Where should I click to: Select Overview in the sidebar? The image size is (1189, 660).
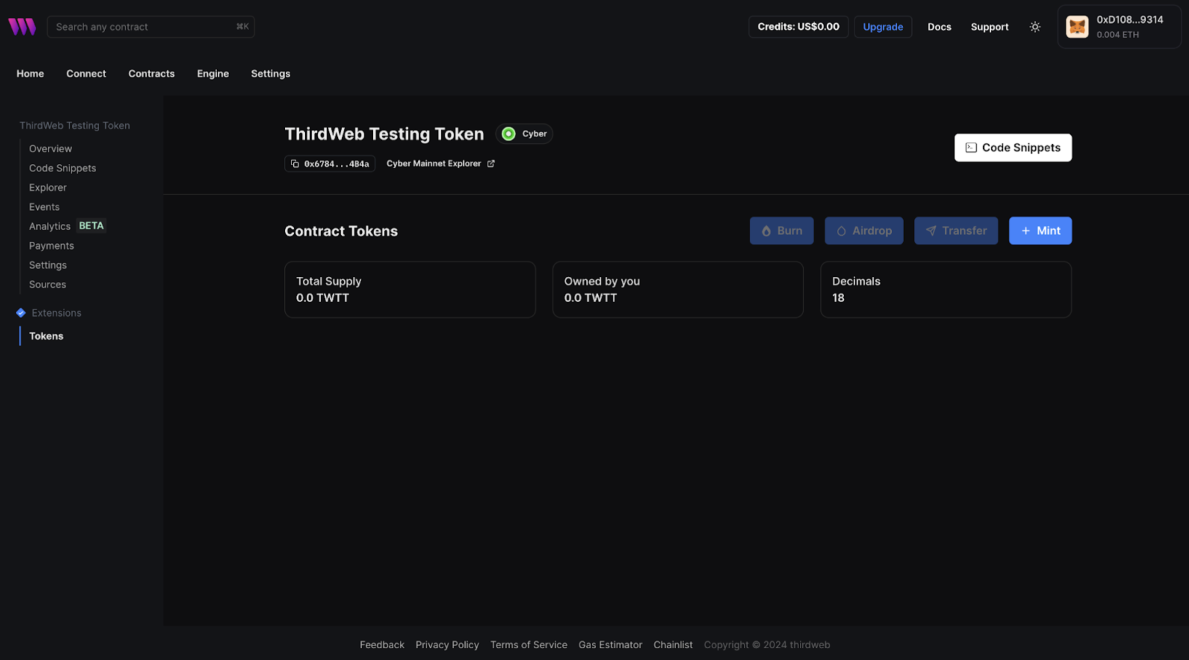click(51, 148)
